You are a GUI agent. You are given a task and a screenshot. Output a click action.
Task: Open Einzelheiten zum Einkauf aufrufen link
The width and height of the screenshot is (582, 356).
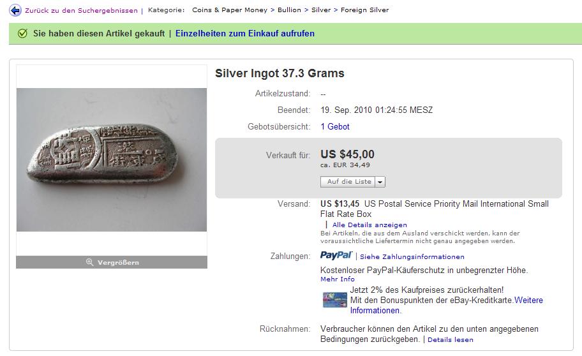pyautogui.click(x=245, y=33)
